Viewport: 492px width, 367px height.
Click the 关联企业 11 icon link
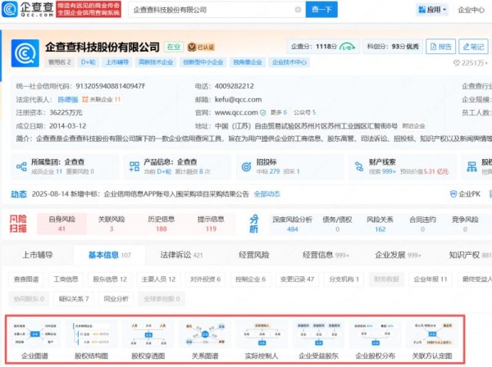tap(102, 99)
